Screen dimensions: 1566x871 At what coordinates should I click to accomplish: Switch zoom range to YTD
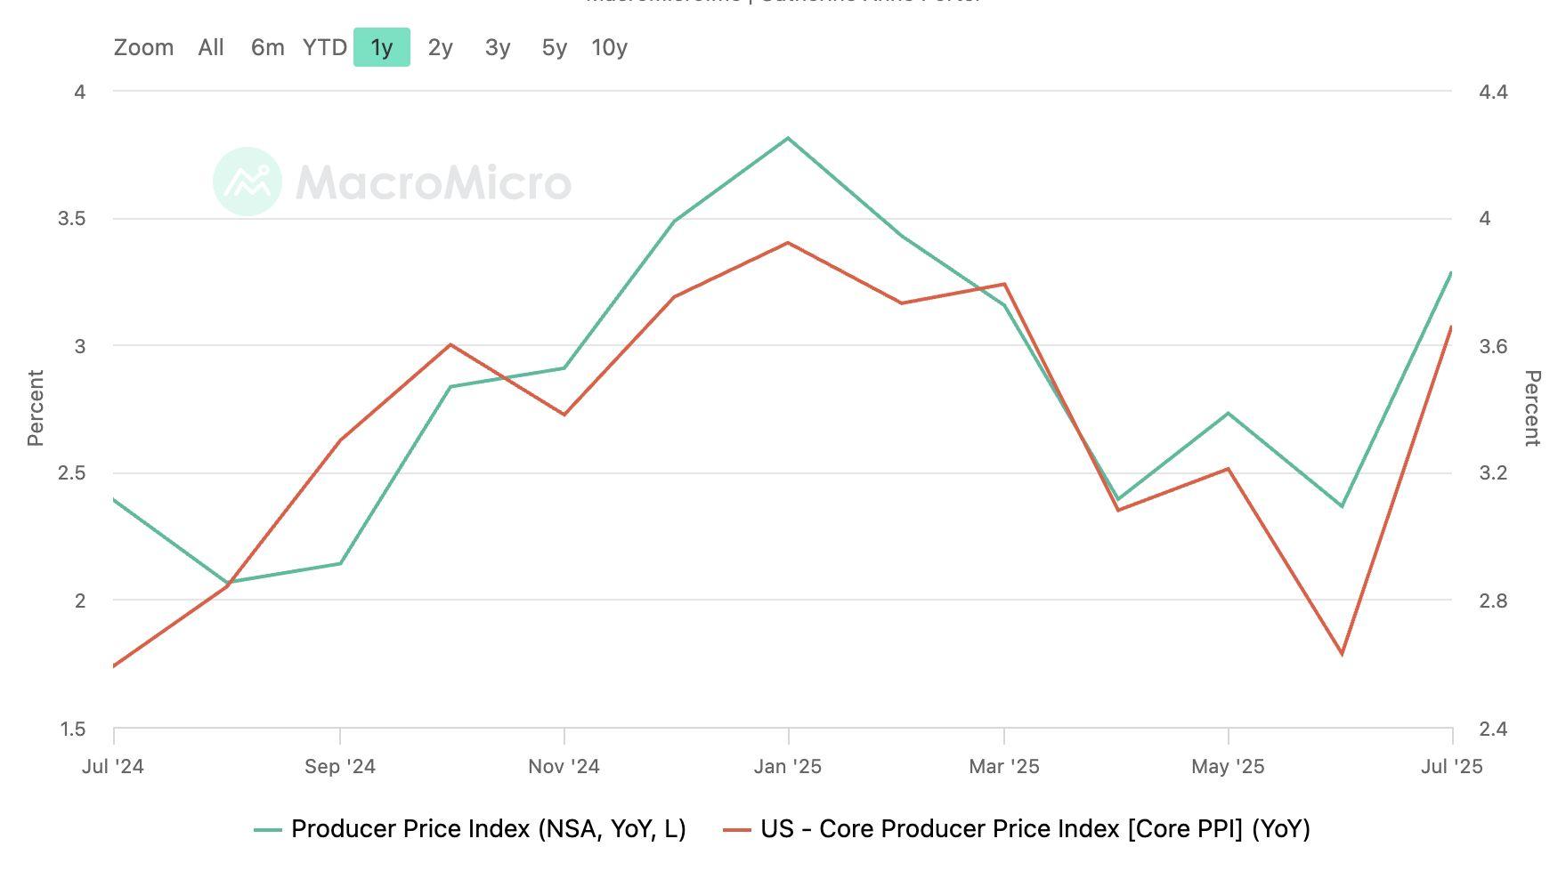(x=324, y=47)
